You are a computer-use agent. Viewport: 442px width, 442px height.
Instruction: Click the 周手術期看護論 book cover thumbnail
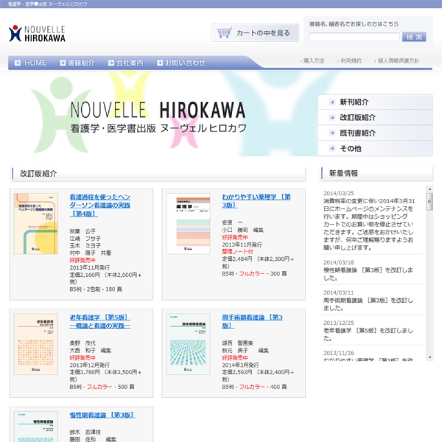pos(188,344)
